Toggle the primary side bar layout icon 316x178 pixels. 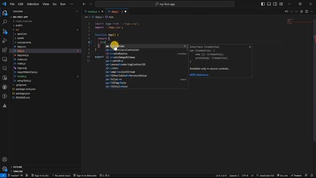(x=263, y=4)
